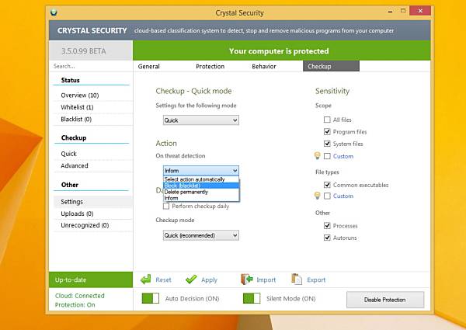Click the Disable Protection button
Image resolution: width=466 pixels, height=330 pixels.
click(385, 300)
